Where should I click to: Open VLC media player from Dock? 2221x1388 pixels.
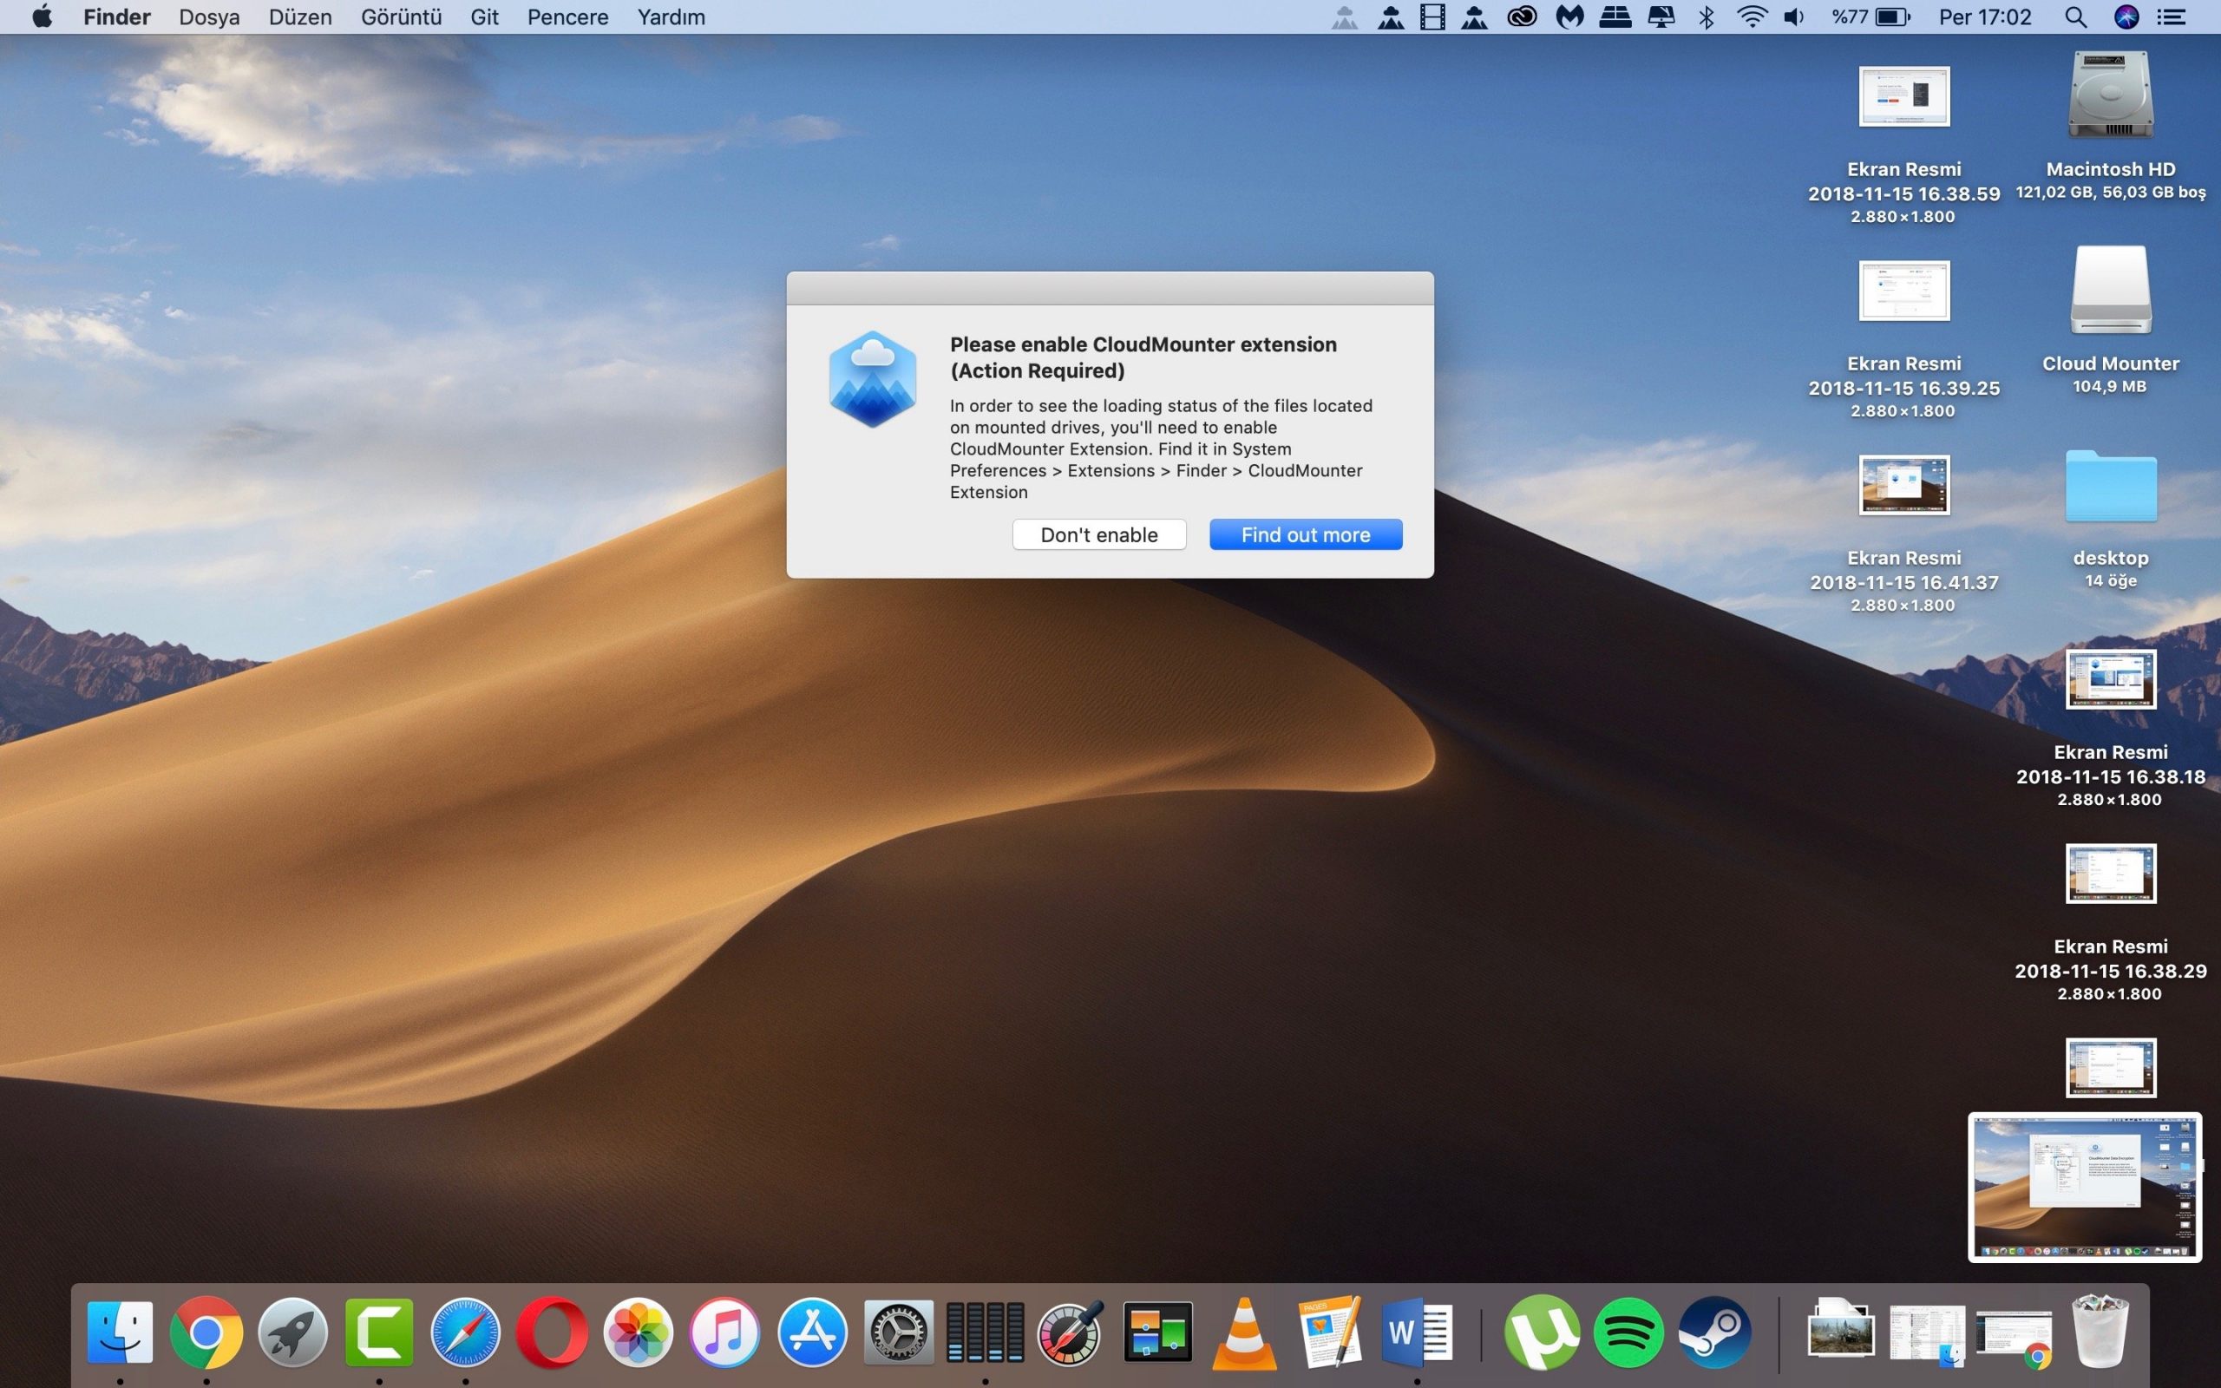click(x=1243, y=1332)
